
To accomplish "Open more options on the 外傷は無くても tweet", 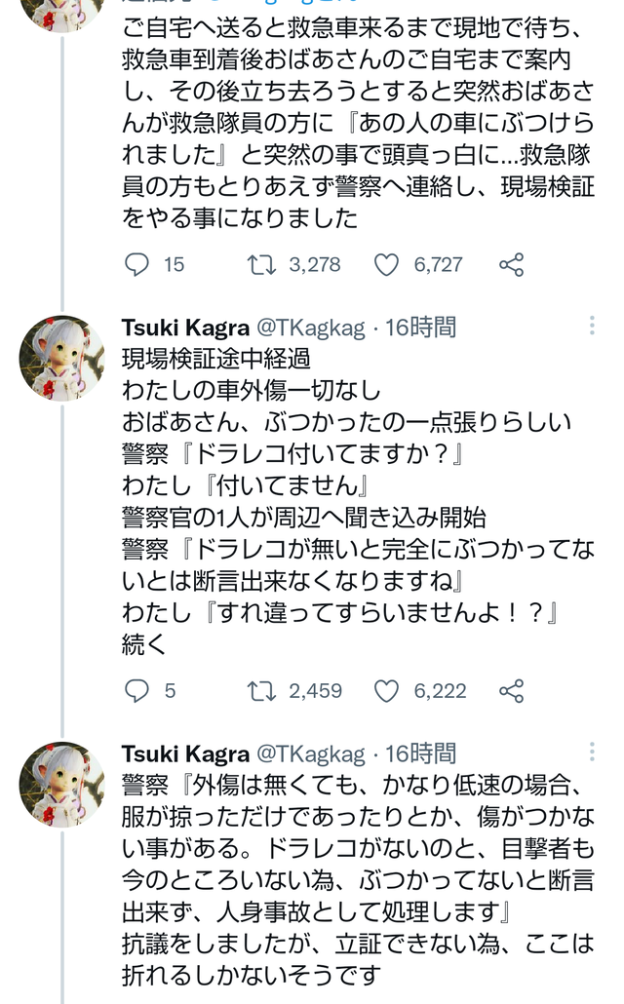I will coord(594,752).
